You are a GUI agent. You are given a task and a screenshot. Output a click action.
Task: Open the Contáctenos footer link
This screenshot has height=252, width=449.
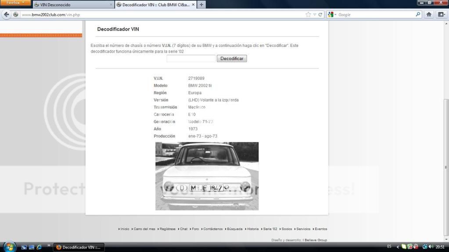pos(212,229)
